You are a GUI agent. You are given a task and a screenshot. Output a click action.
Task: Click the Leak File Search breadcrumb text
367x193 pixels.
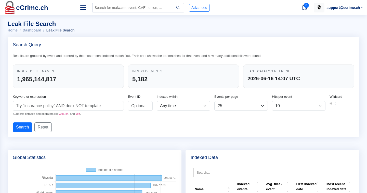(x=60, y=30)
